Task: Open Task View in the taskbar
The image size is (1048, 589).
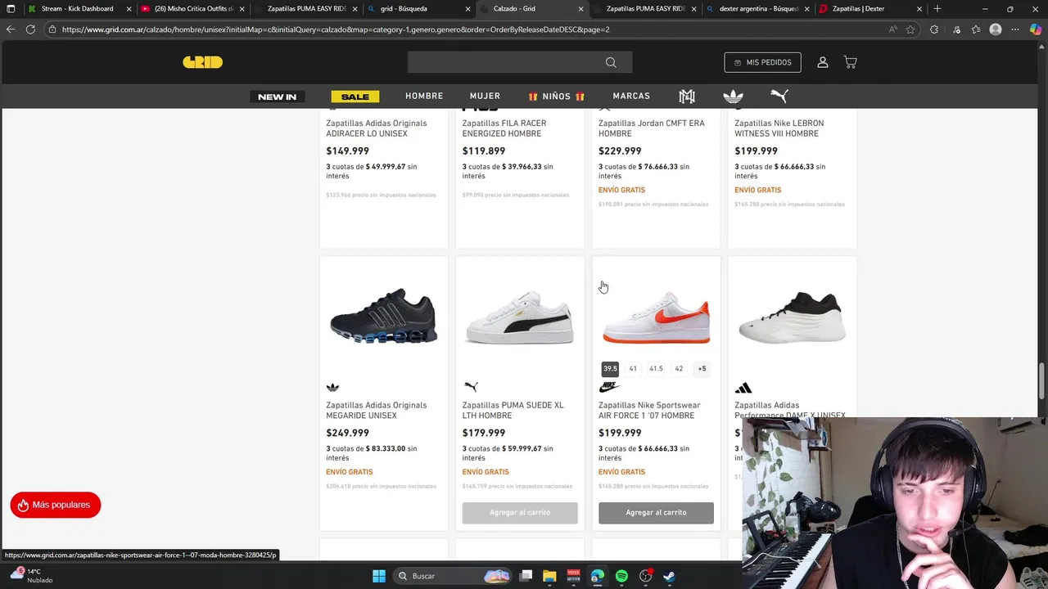Action: pyautogui.click(x=526, y=576)
